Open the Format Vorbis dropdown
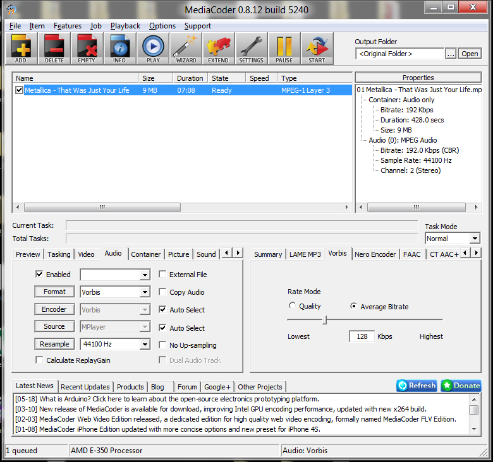The width and height of the screenshot is (493, 462). [x=145, y=292]
